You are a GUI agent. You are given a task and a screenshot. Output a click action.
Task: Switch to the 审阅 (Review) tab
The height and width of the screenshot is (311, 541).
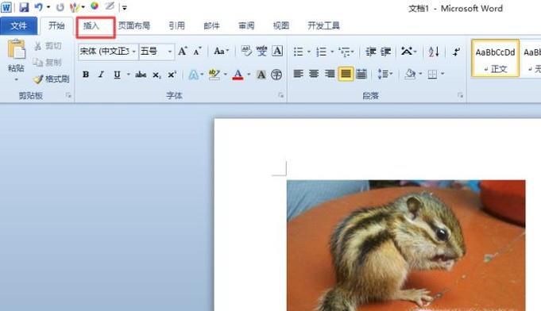pos(246,26)
